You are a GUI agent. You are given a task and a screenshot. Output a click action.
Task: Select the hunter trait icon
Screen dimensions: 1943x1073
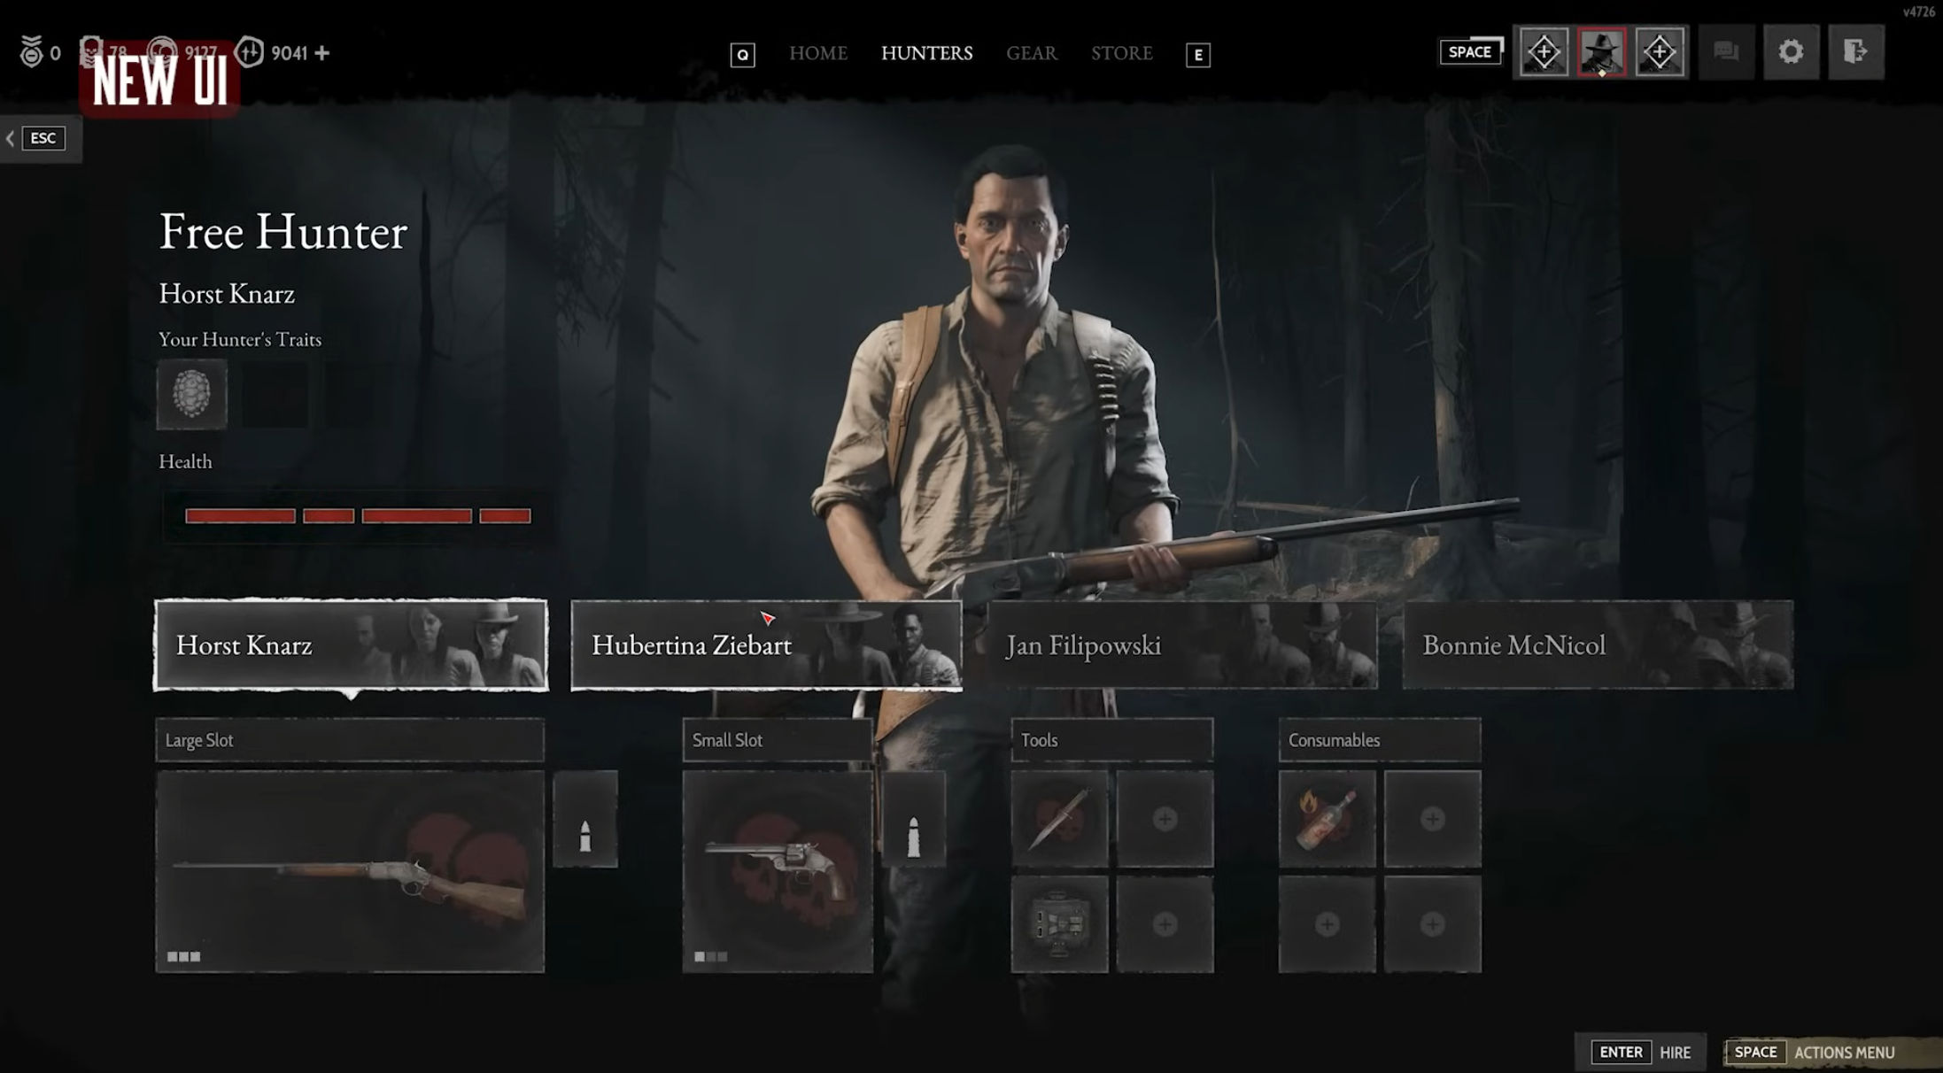point(192,394)
